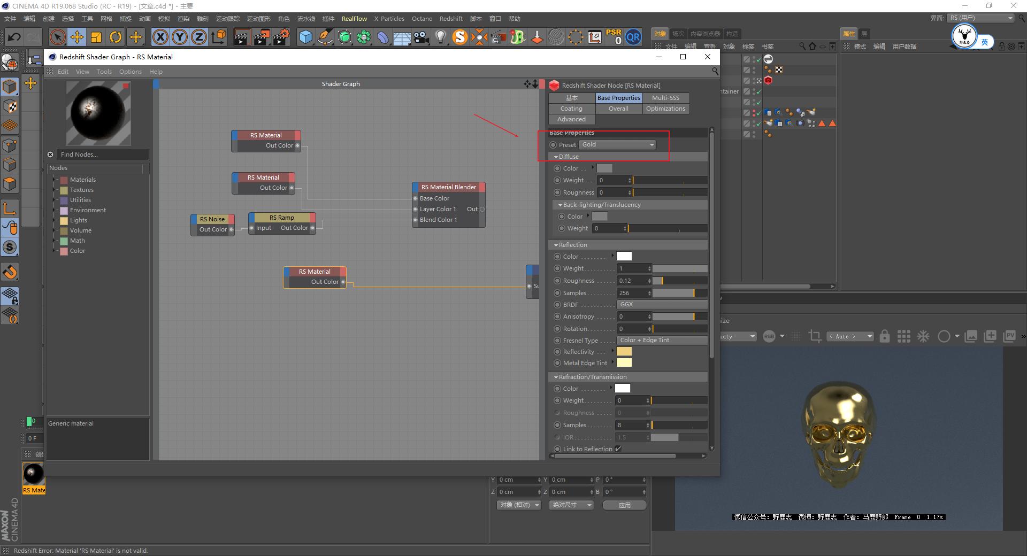Click the Sketch and Toon S icon

[x=459, y=37]
